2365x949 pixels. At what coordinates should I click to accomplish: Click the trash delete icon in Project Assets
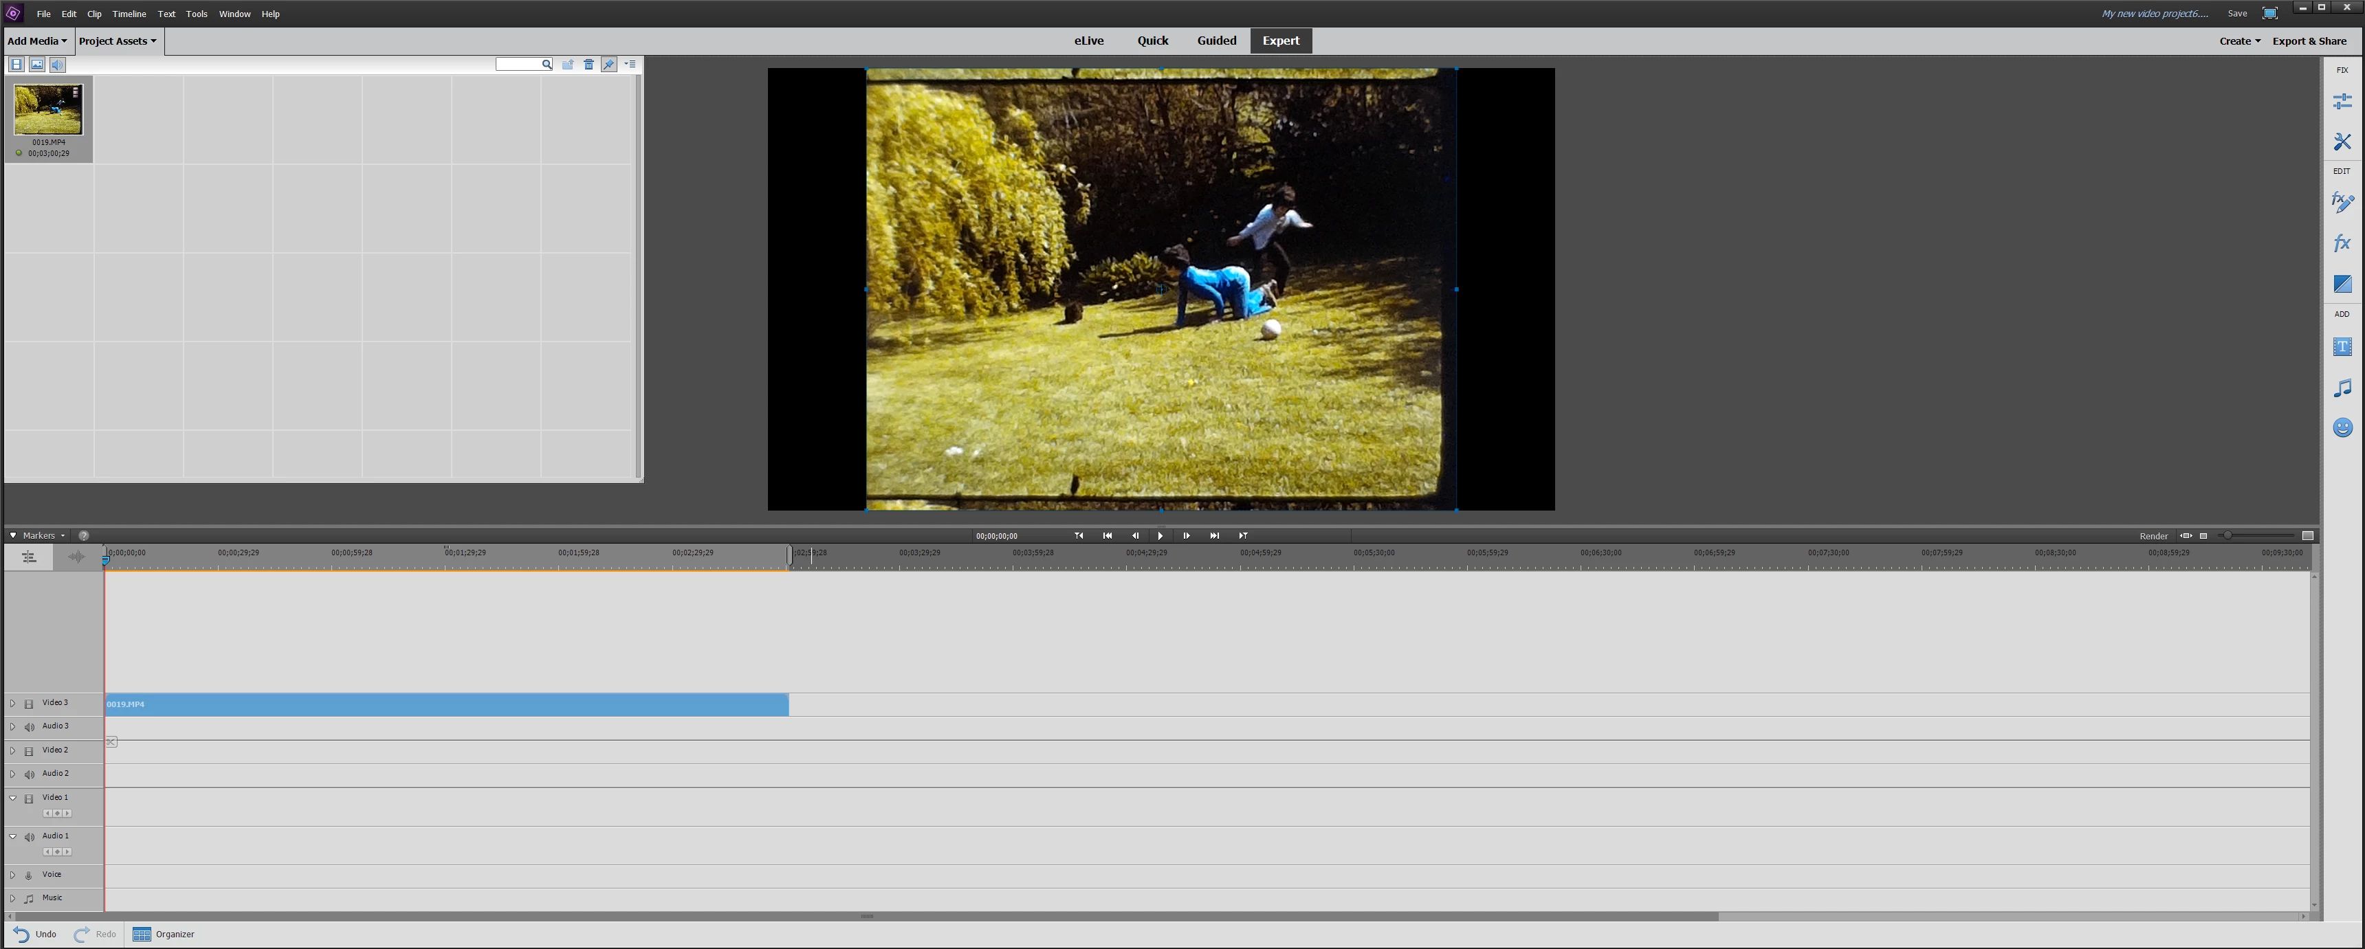point(588,64)
